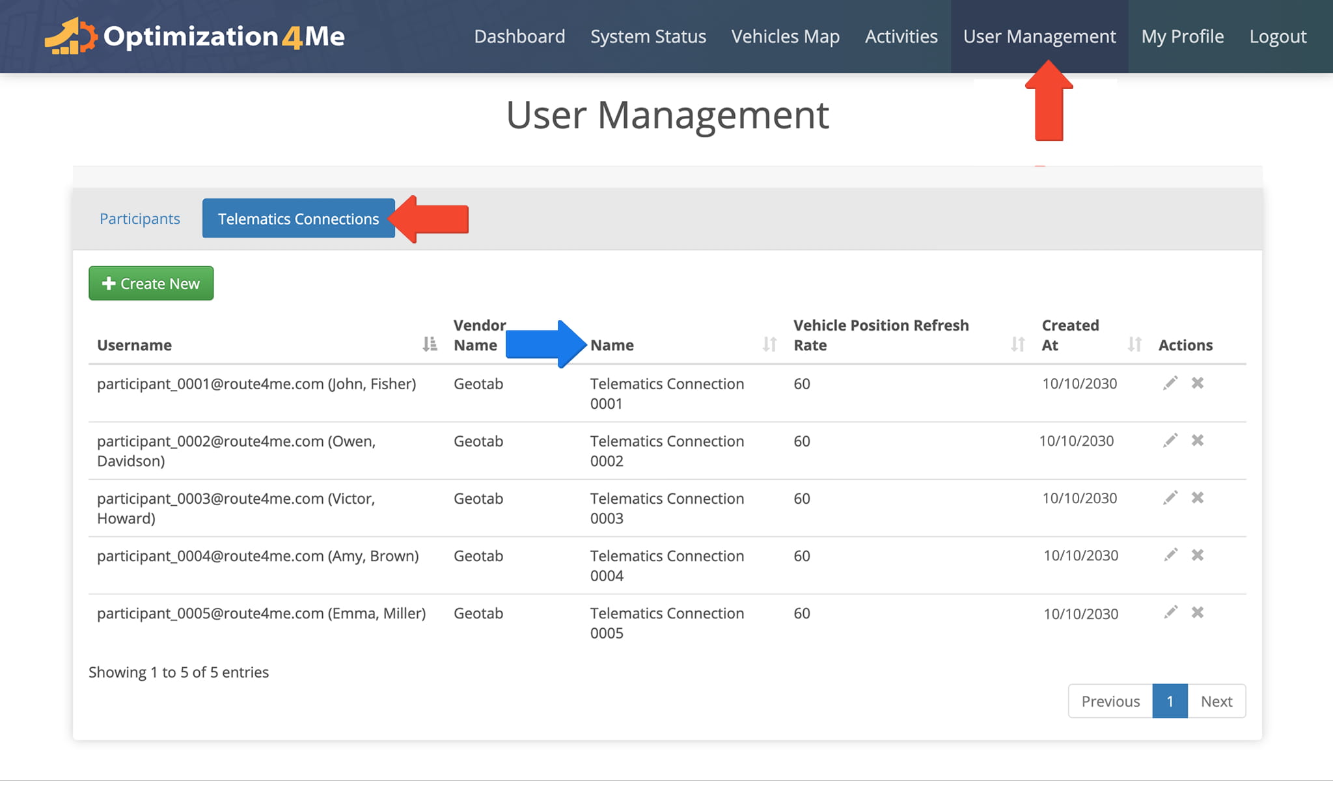The width and height of the screenshot is (1333, 785).
Task: Click the green Create New button
Action: pos(151,283)
